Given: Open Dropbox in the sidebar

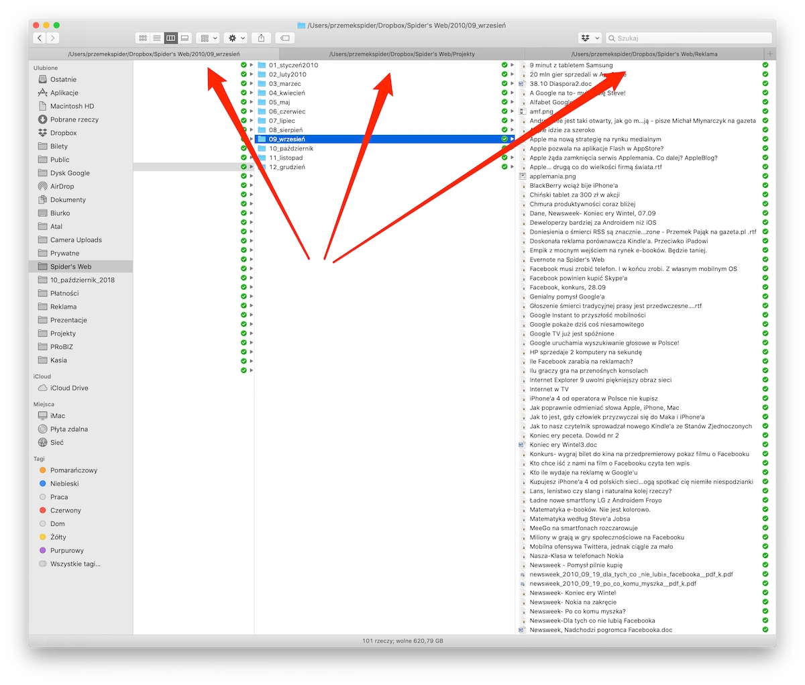Looking at the screenshot, I should coord(63,133).
